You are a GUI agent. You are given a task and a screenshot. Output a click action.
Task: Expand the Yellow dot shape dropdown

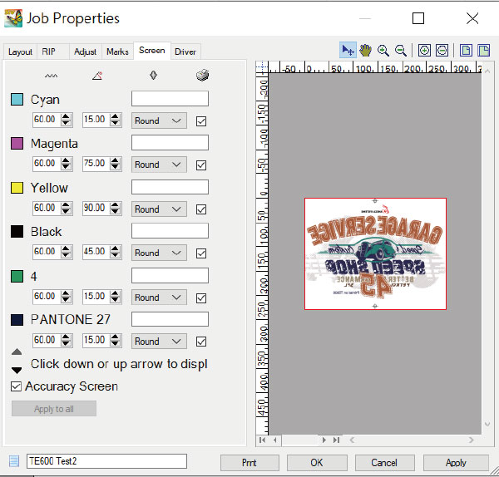[159, 209]
